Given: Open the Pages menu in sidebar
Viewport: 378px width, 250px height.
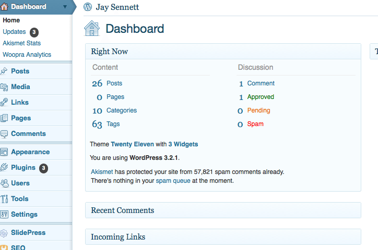Looking at the screenshot, I should [21, 118].
